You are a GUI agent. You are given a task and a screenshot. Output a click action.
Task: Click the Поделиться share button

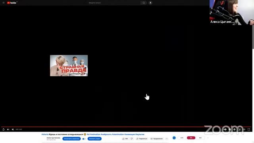pos(142,139)
